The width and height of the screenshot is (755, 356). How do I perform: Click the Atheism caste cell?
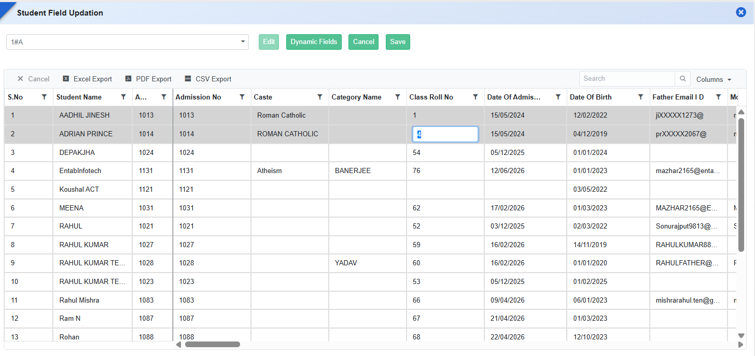[290, 170]
